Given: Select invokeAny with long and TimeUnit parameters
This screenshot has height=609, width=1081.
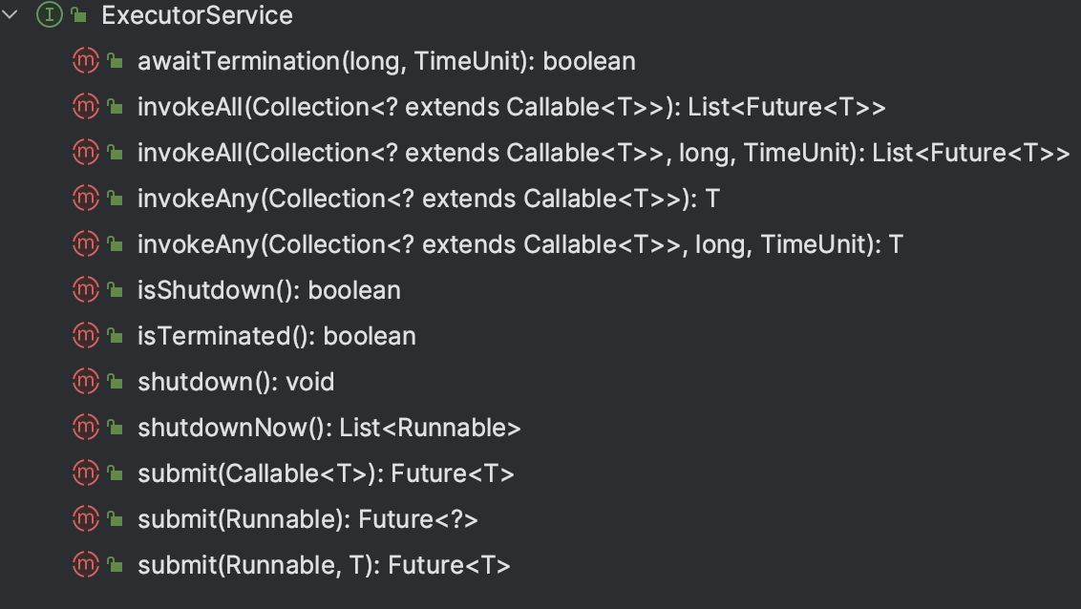Looking at the screenshot, I should click(519, 244).
